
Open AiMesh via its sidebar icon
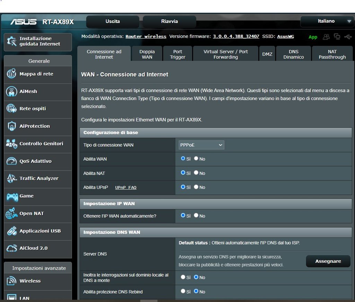(11, 91)
